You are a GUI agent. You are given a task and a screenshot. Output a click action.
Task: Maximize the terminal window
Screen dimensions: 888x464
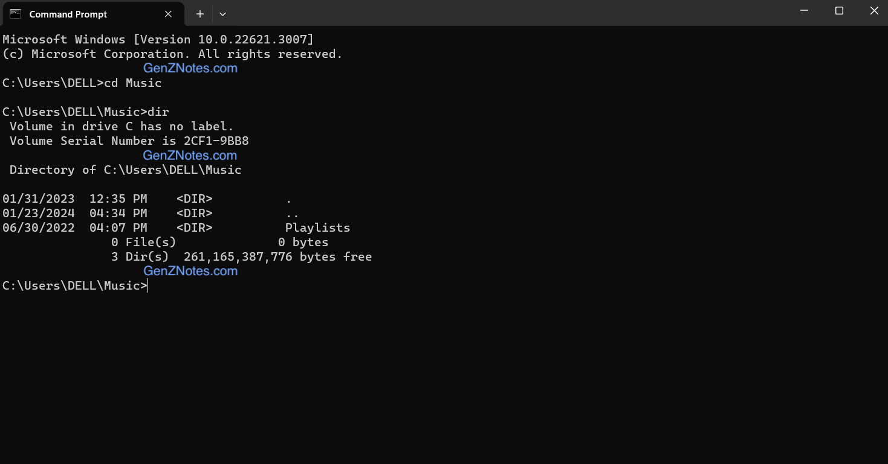pos(839,11)
